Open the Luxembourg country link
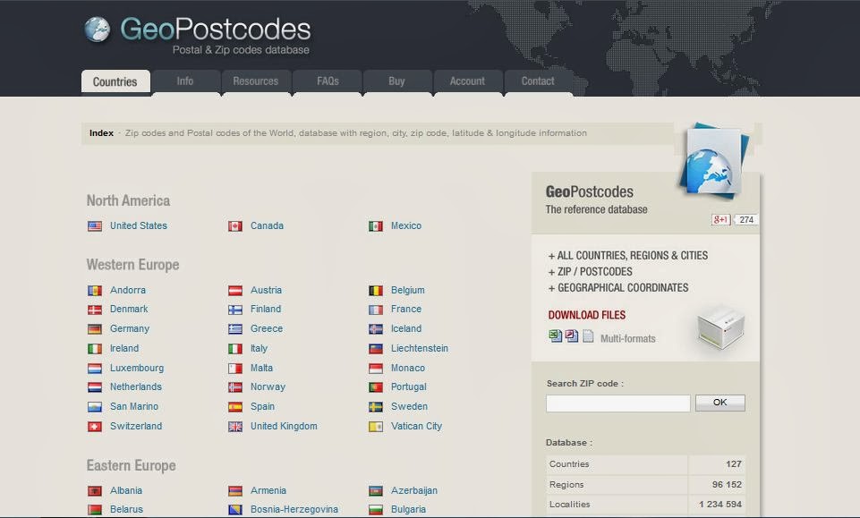 137,369
